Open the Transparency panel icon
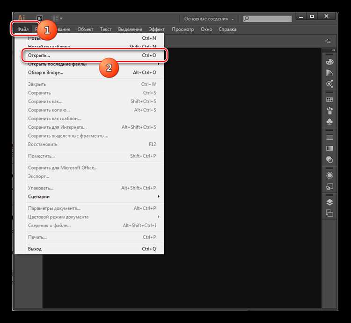This screenshot has width=351, height=323. tap(329, 159)
